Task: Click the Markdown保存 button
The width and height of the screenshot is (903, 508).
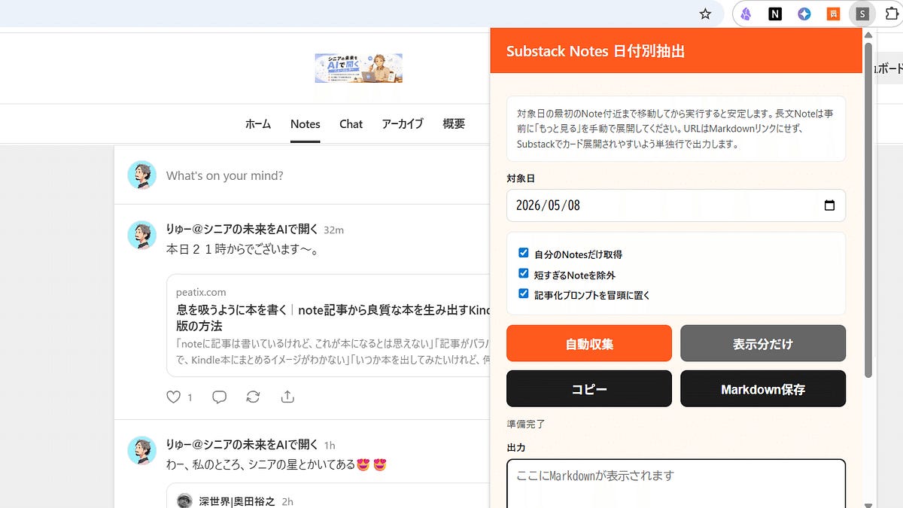Action: (763, 388)
